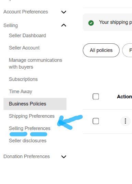
Task: Expand the Account Preferences chevron
Action: tap(64, 12)
